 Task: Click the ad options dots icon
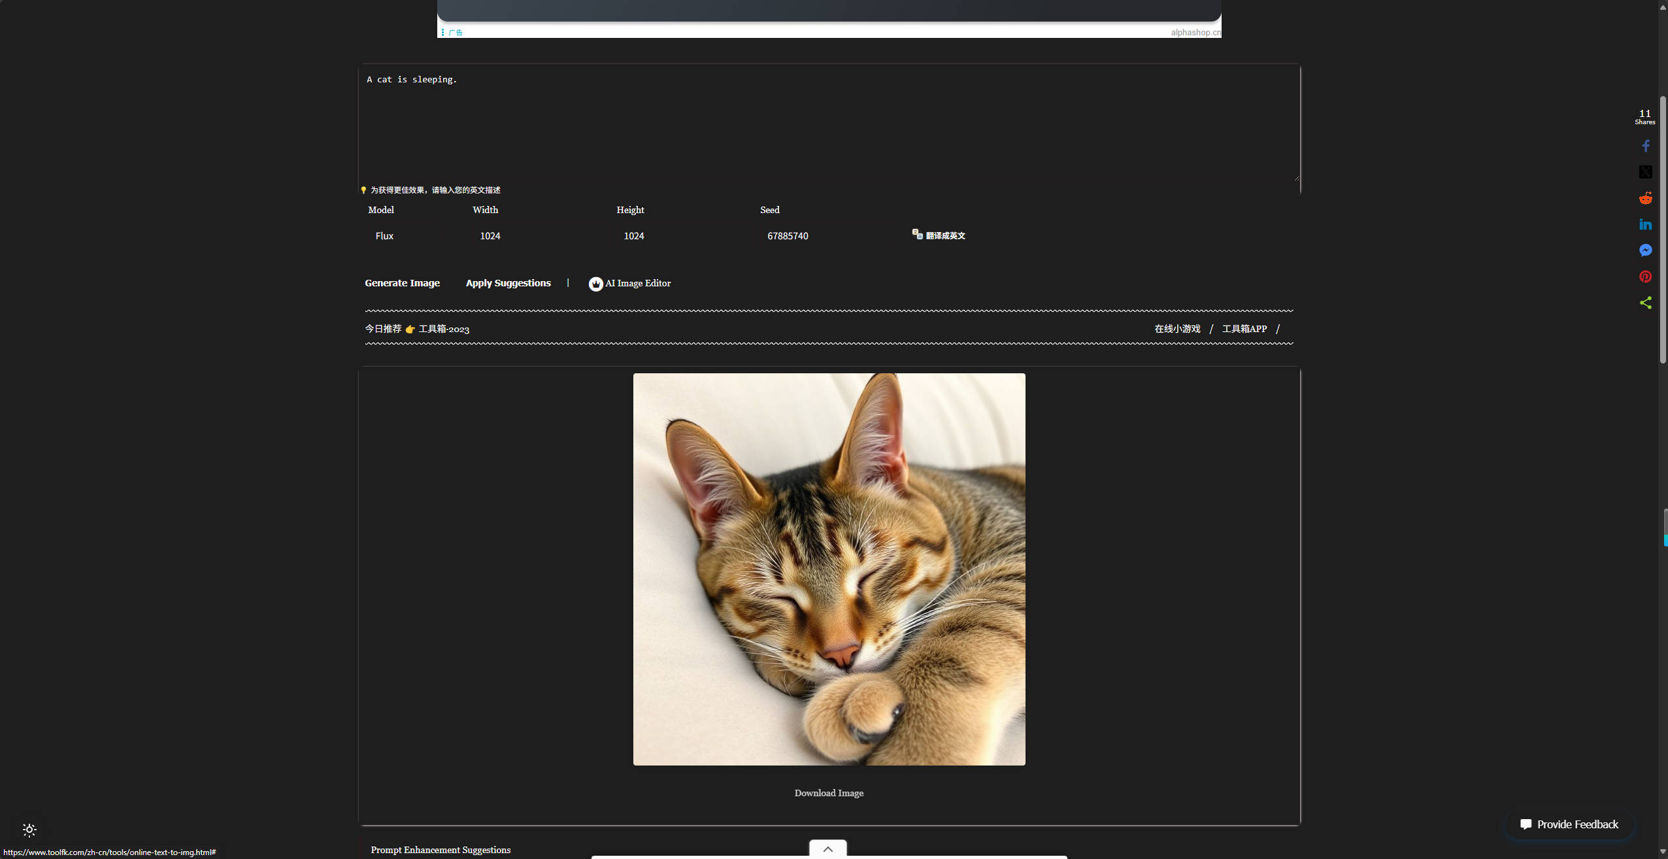tap(442, 32)
